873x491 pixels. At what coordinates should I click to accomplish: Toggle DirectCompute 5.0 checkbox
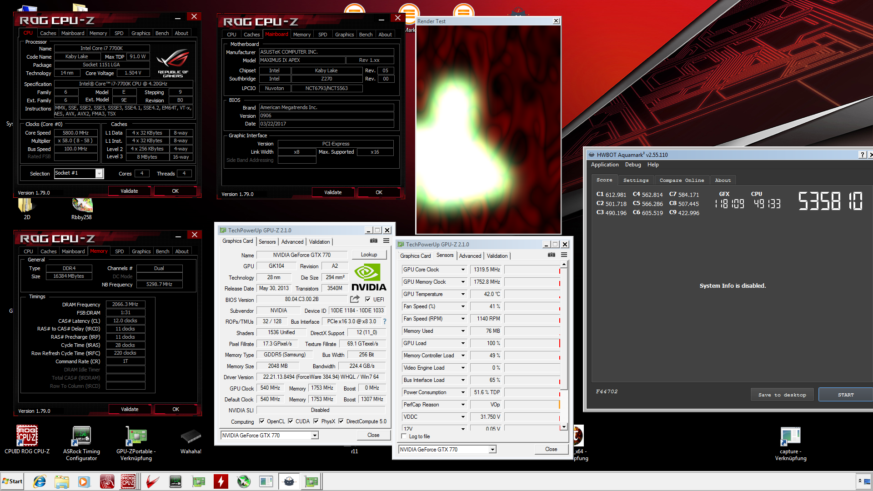point(341,421)
